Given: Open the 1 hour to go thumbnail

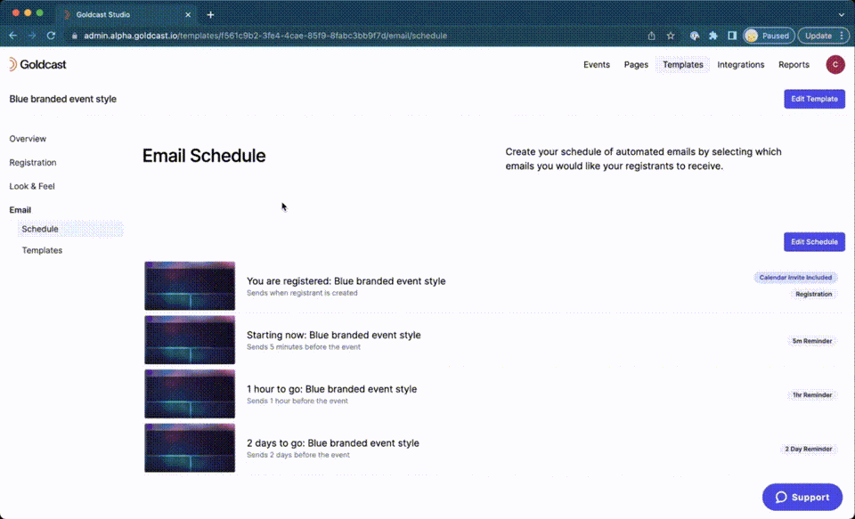Looking at the screenshot, I should pos(190,393).
